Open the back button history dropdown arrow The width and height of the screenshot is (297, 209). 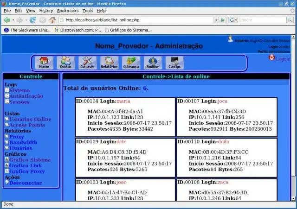click(x=13, y=20)
